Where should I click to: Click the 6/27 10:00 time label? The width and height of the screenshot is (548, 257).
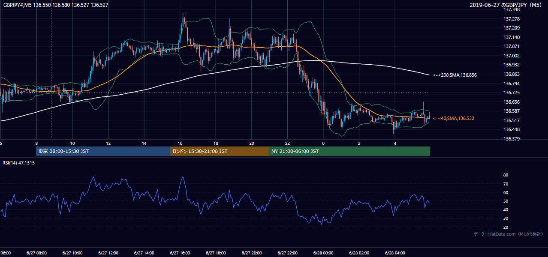tap(72, 253)
